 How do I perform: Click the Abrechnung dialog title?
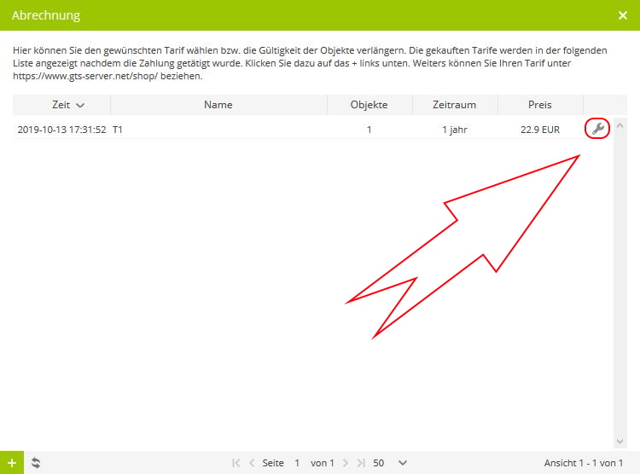point(46,15)
